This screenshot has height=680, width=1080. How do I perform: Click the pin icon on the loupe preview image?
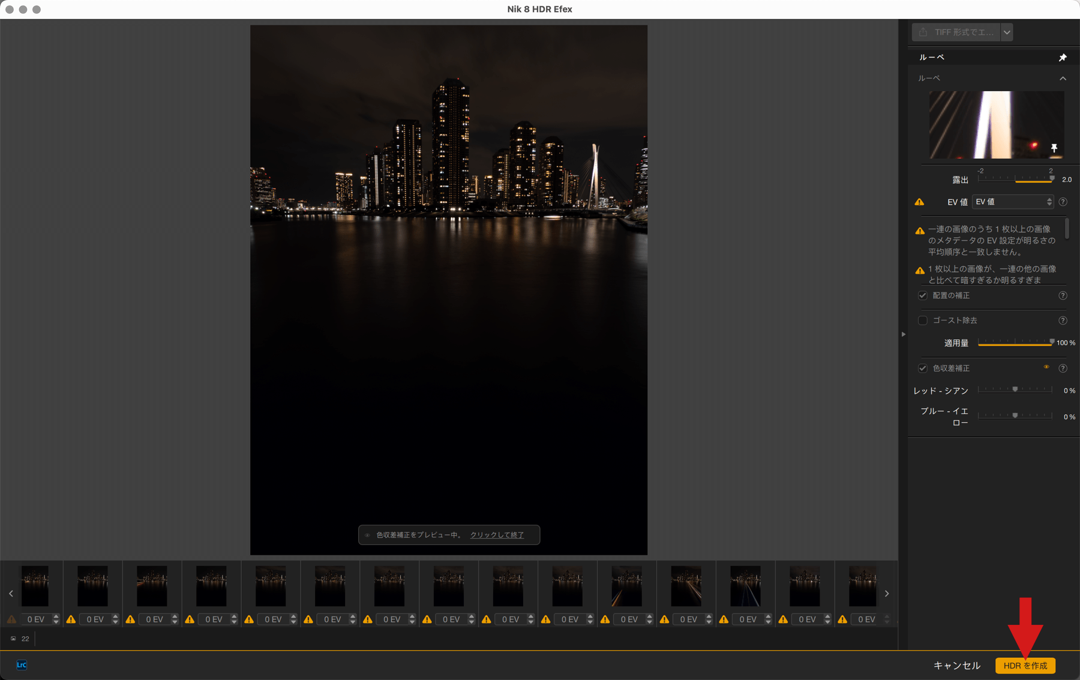[x=1054, y=148]
